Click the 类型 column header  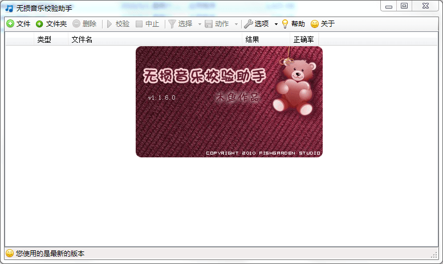coord(51,39)
